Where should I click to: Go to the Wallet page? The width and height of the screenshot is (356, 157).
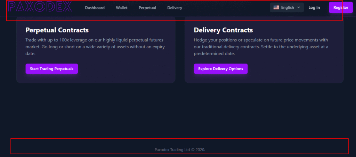122,8
